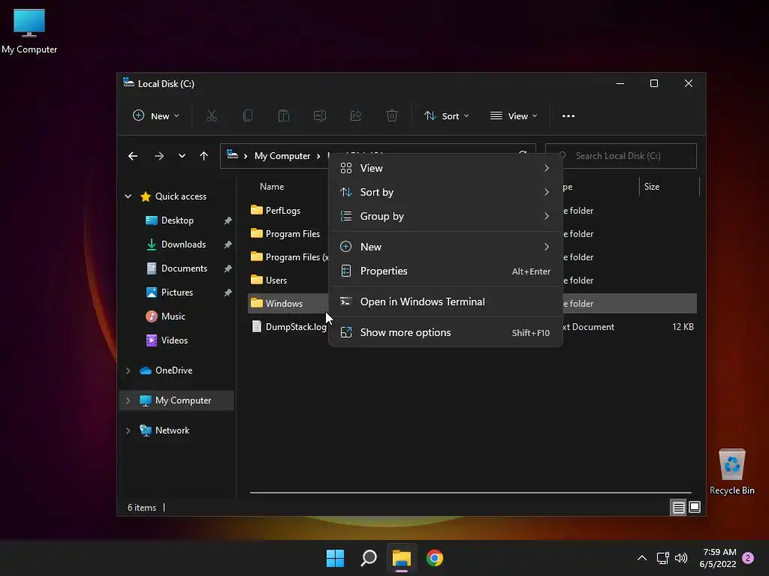
Task: Switch to large thumbnails view icon in status bar
Action: point(695,508)
